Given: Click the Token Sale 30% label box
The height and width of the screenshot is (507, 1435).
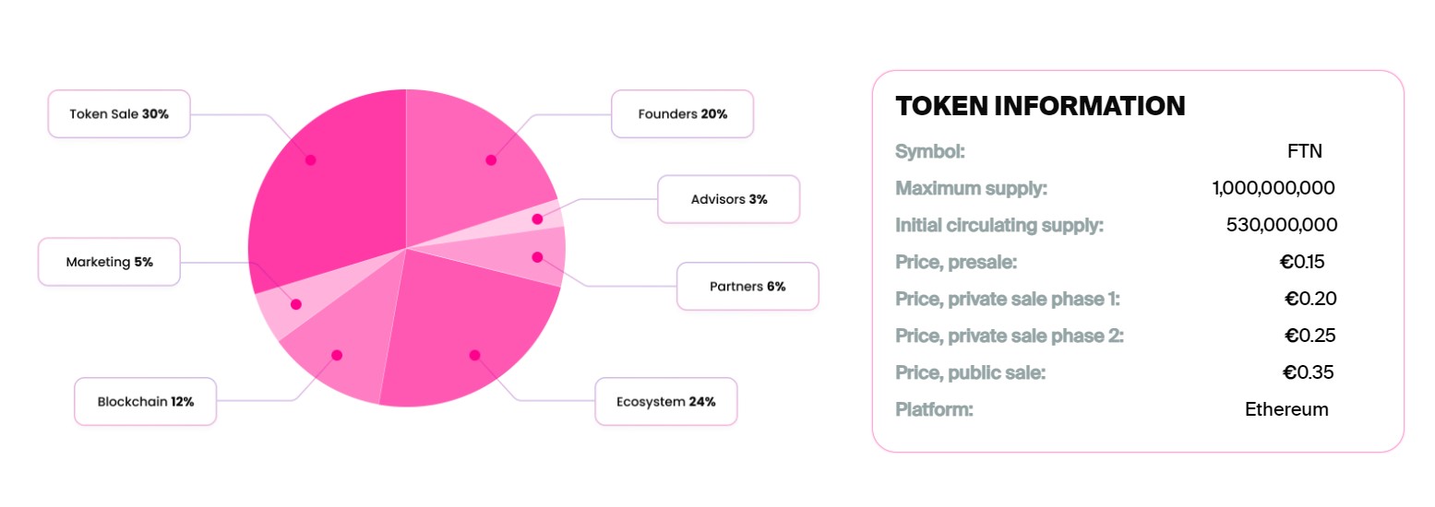Looking at the screenshot, I should point(119,114).
